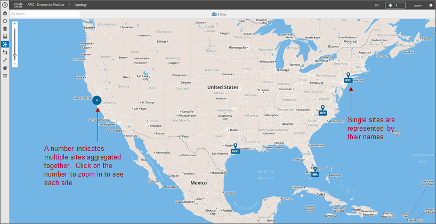Click the map zoom slider handle

(x=15, y=55)
